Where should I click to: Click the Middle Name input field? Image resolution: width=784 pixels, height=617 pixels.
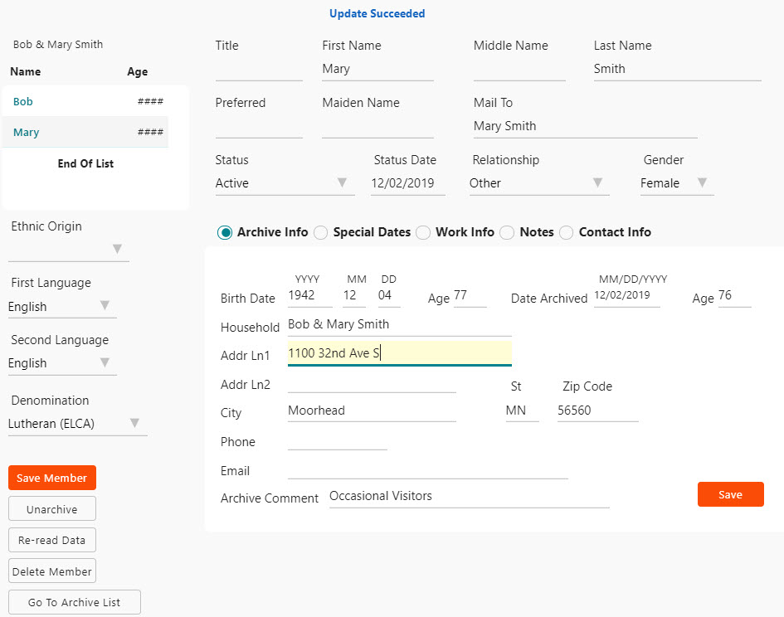pos(519,70)
